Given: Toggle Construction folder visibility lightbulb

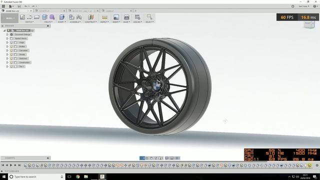Looking at the screenshot, I should click(11, 62).
